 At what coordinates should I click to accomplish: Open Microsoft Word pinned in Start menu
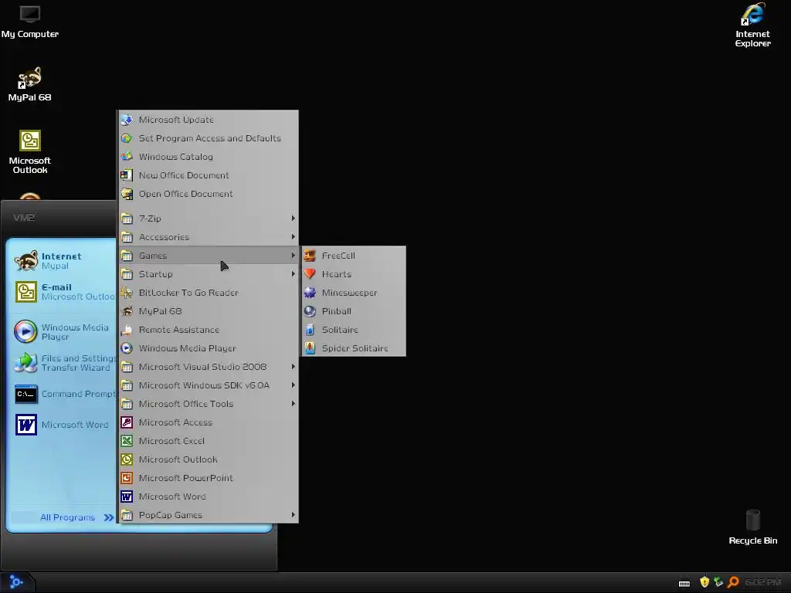pyautogui.click(x=64, y=425)
